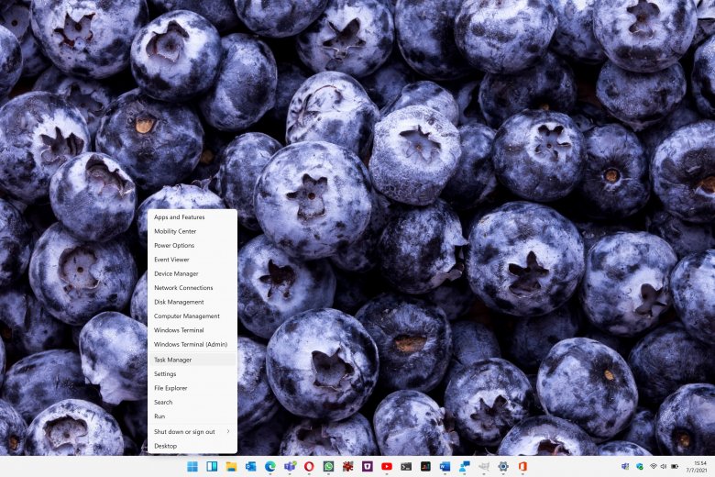
Task: Choose Search in the context menu
Action: (x=192, y=402)
